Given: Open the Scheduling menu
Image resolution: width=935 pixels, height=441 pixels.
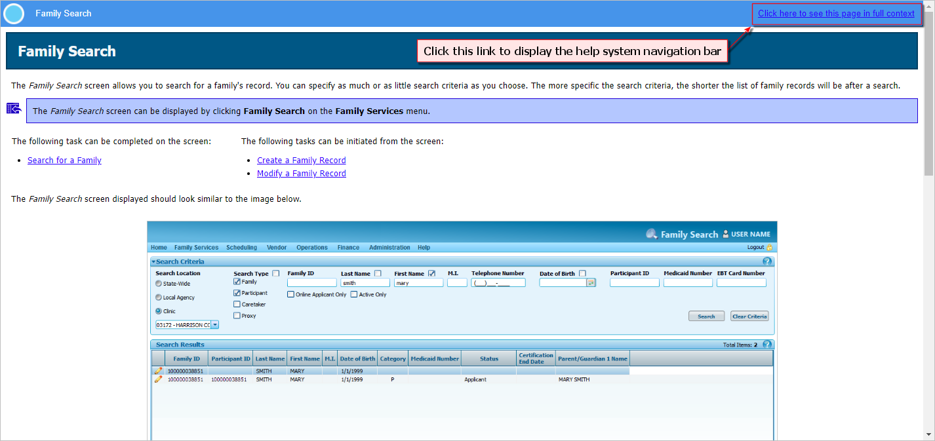Looking at the screenshot, I should coord(242,247).
